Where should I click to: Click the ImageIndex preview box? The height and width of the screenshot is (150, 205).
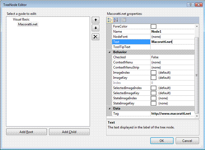click(x=153, y=73)
